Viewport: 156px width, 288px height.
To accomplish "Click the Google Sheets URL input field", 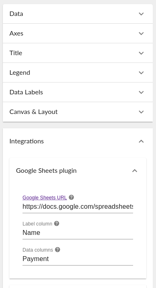I will point(78,207).
